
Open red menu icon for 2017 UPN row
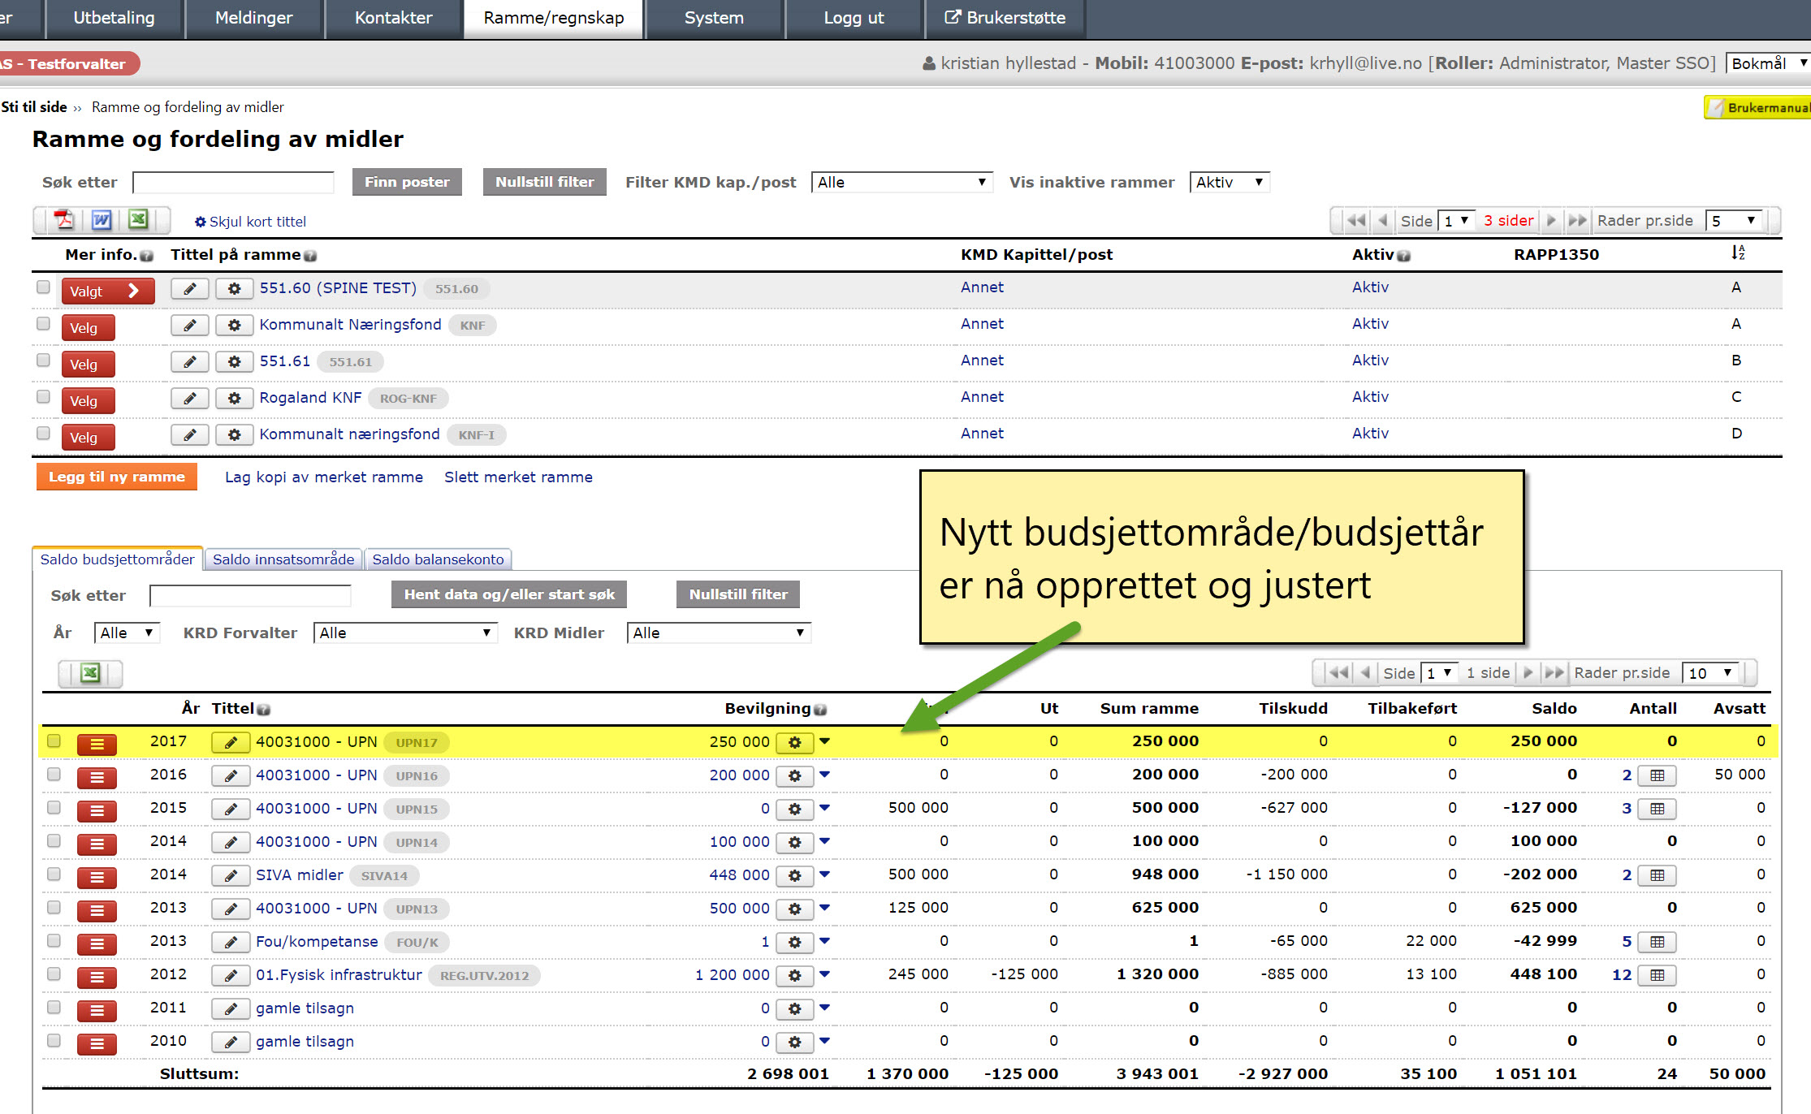tap(97, 743)
